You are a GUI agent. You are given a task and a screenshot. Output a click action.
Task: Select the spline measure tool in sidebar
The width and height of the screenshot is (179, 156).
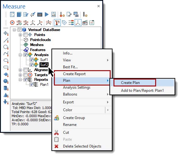6,54
